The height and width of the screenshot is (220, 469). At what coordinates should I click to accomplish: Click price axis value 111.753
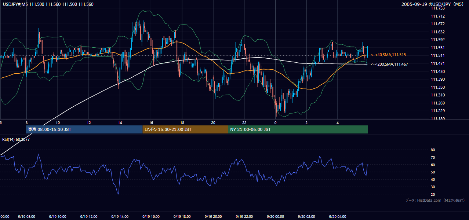[x=438, y=8]
